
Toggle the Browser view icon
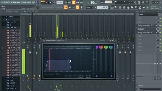128,7
